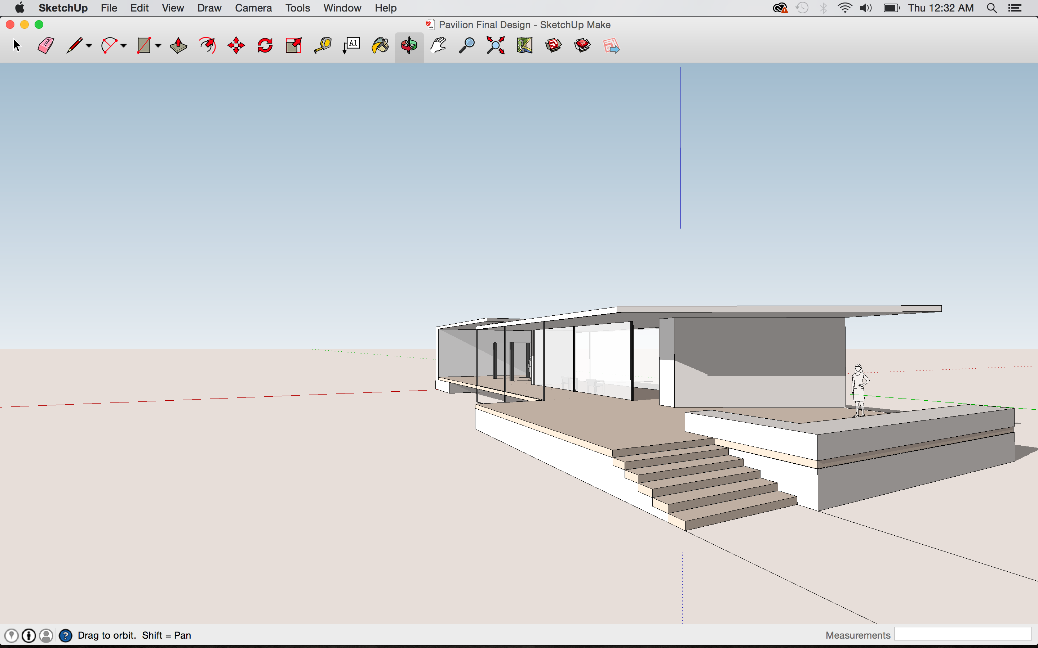Activate the Zoom magnifier tool
Image resolution: width=1038 pixels, height=648 pixels.
point(467,45)
